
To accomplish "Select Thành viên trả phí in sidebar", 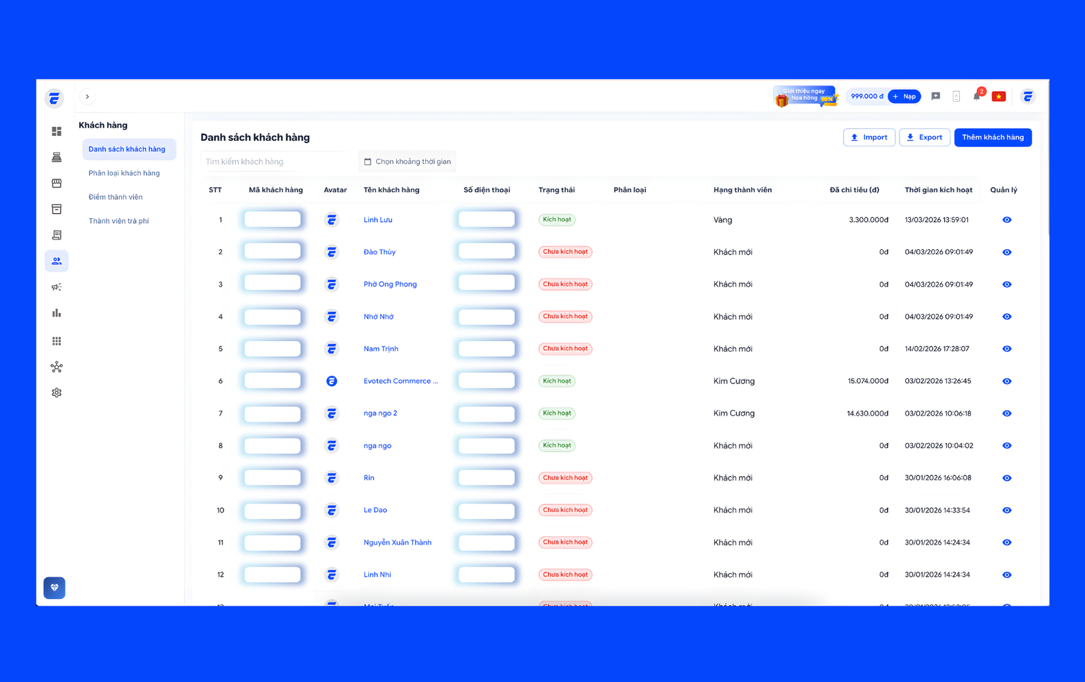I will (119, 220).
